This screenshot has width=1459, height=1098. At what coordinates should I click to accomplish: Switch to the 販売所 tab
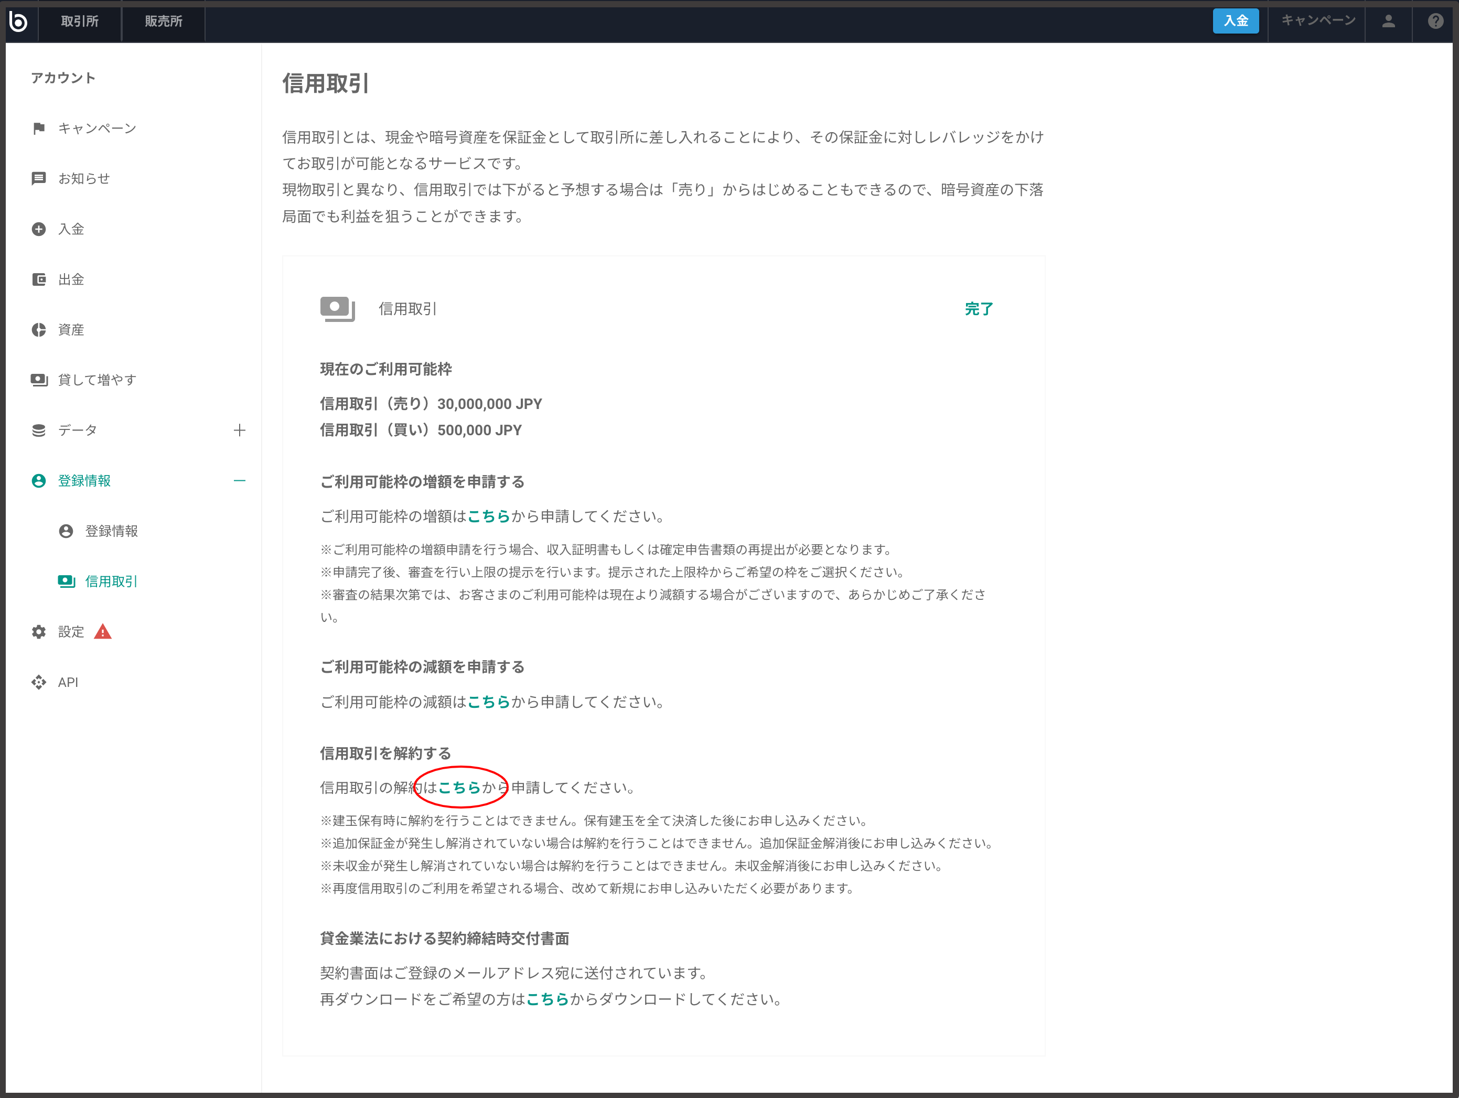pos(162,21)
